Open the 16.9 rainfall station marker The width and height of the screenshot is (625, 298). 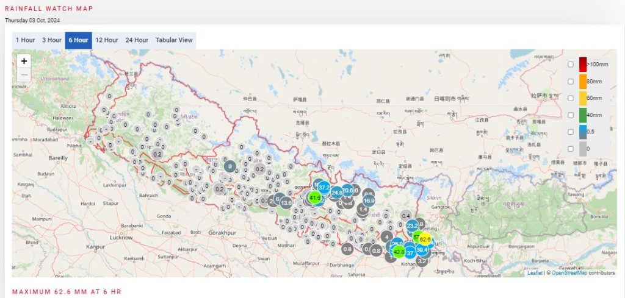point(369,200)
